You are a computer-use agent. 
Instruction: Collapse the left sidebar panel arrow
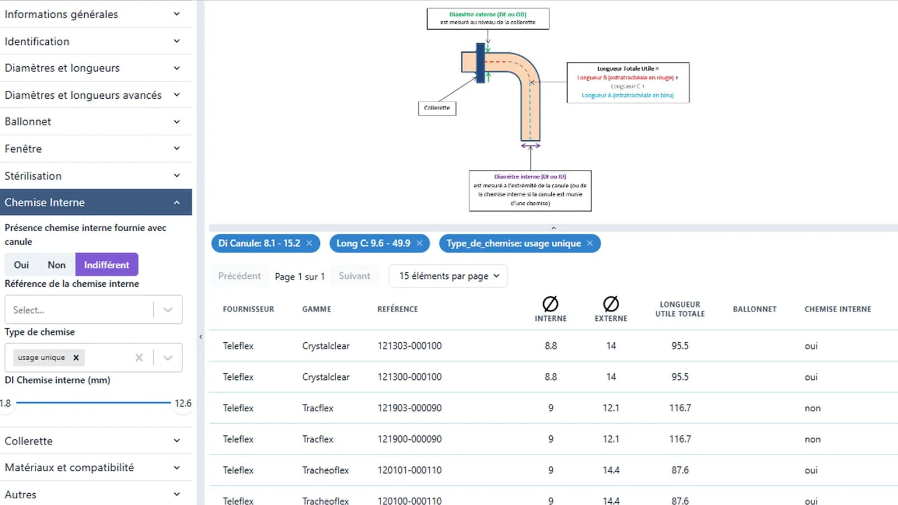[x=200, y=337]
